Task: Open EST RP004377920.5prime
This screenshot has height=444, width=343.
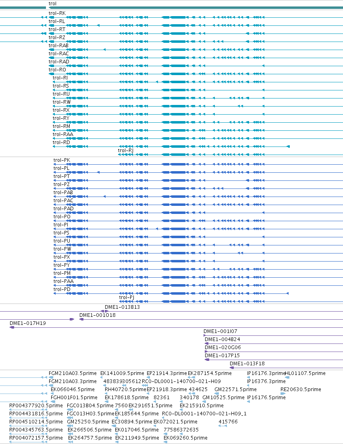Action: pyautogui.click(x=36, y=406)
